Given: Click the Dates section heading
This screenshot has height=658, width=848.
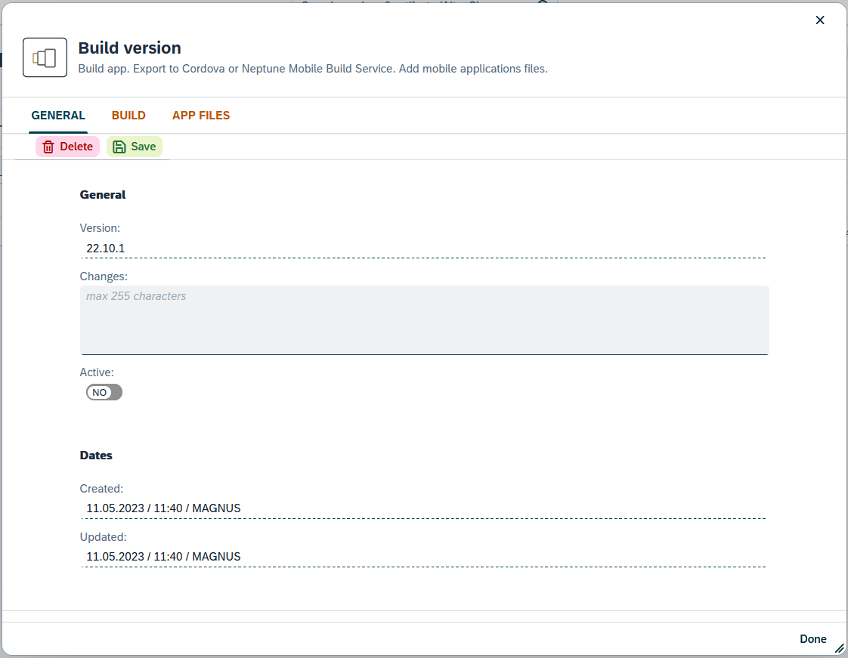Looking at the screenshot, I should (x=96, y=455).
